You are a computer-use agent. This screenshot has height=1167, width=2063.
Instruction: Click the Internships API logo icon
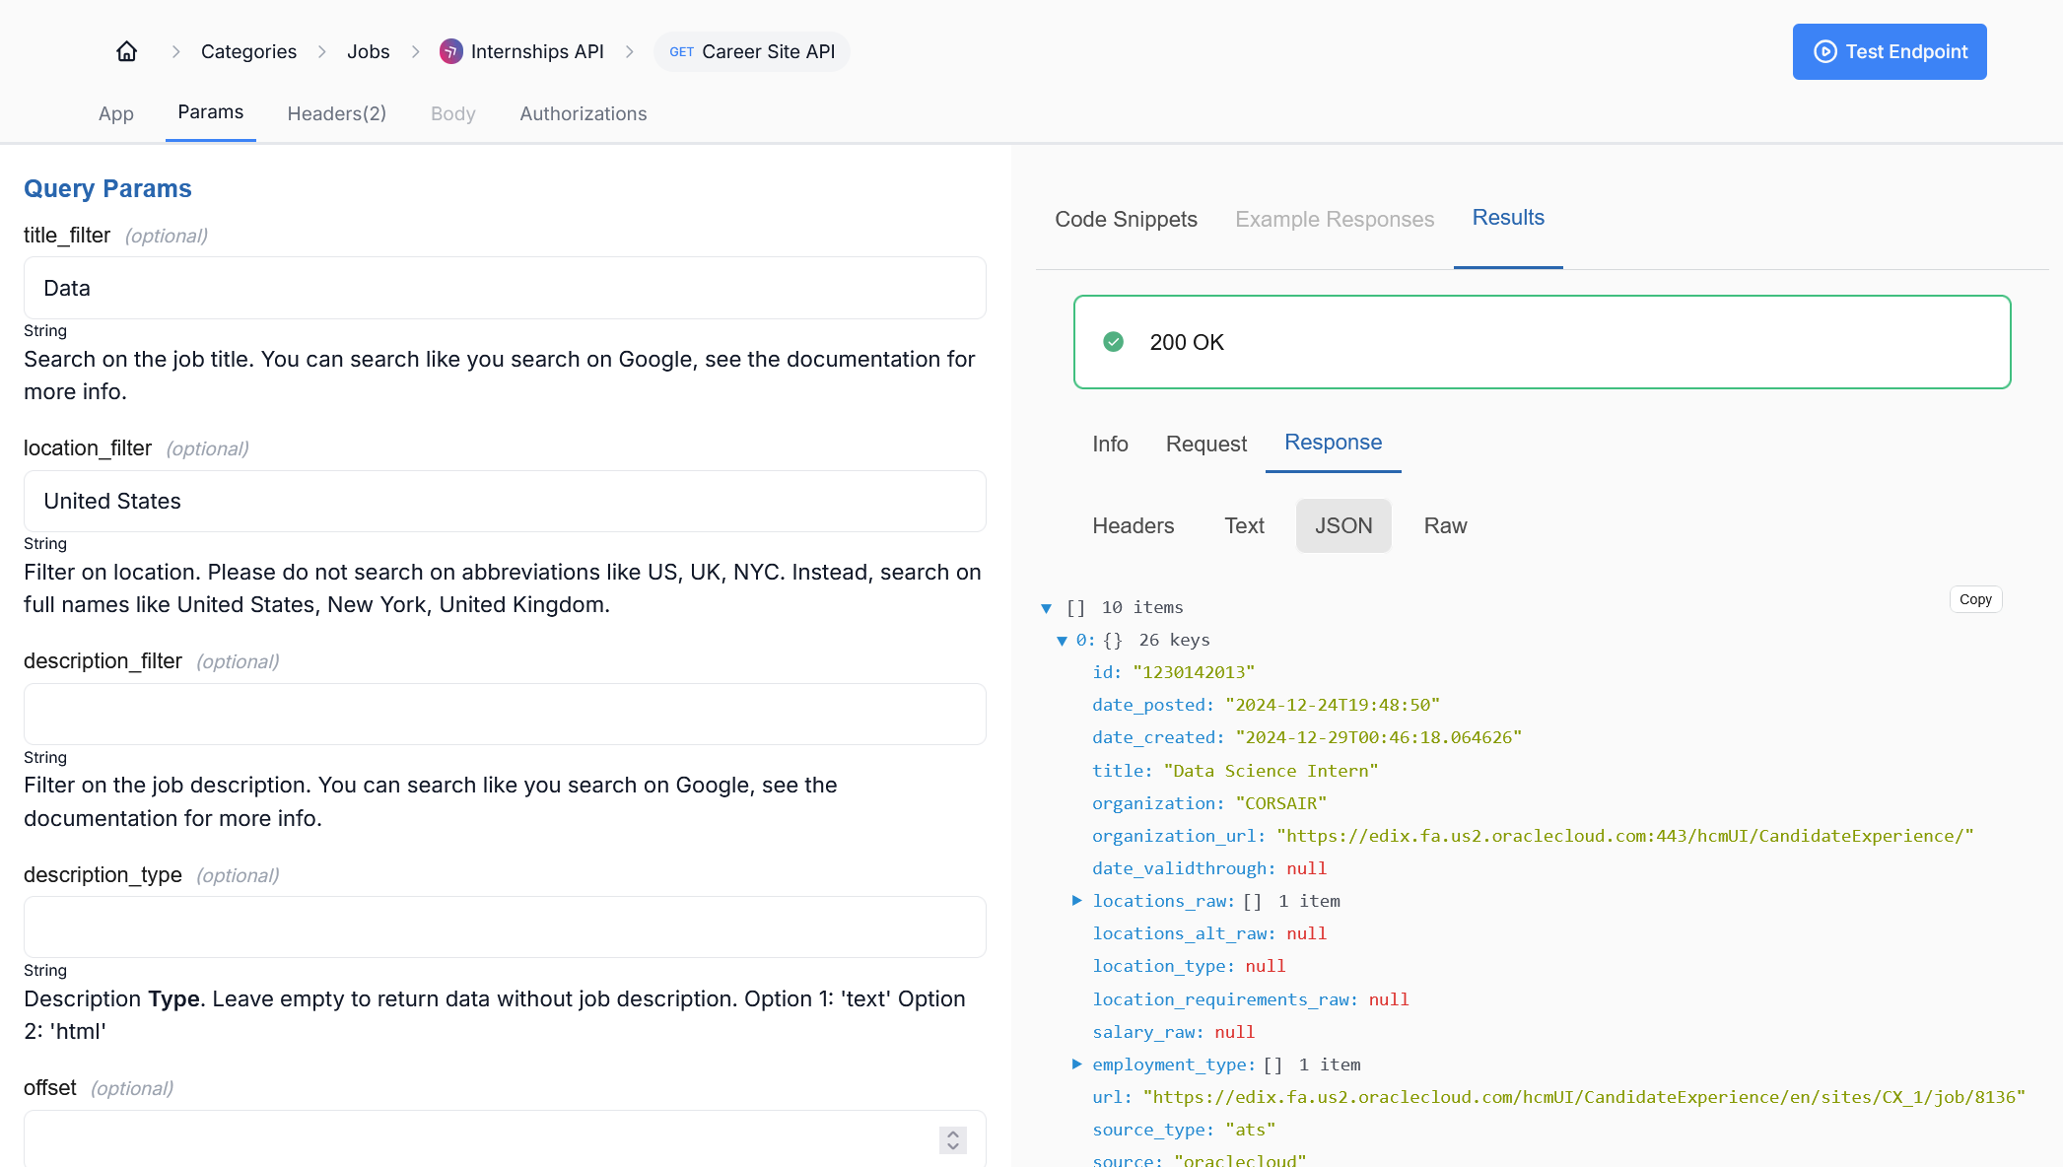tap(450, 51)
